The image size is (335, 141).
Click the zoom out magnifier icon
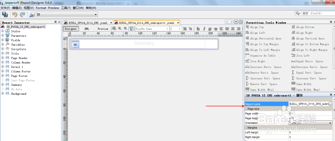(125, 28)
